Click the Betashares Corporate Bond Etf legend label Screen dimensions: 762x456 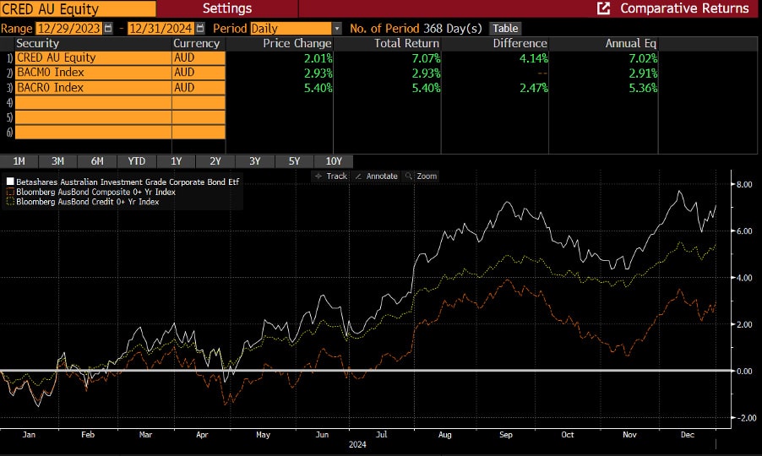click(128, 182)
